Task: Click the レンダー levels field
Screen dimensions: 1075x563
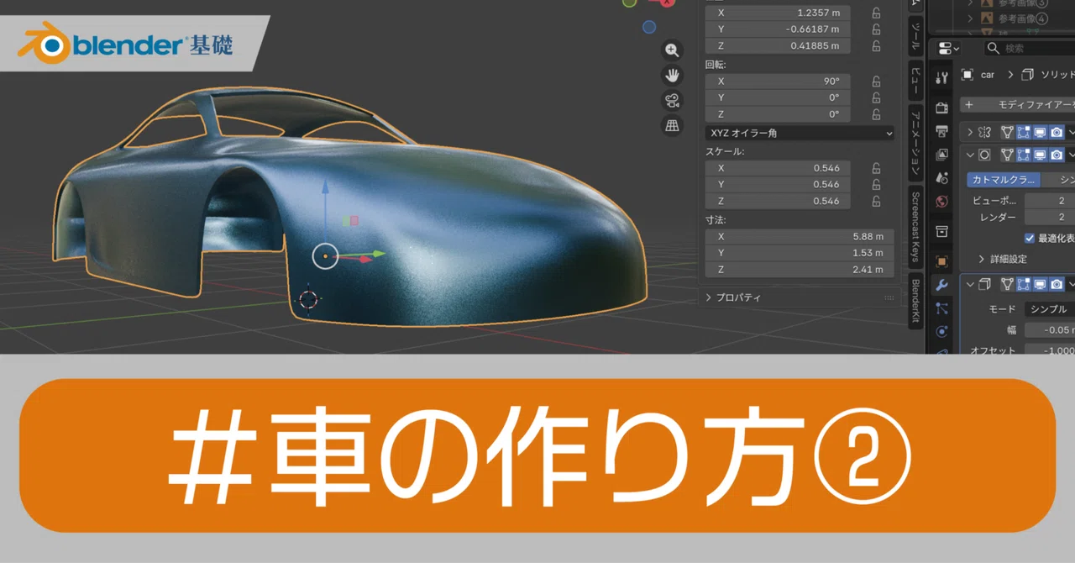Action: click(x=1050, y=218)
